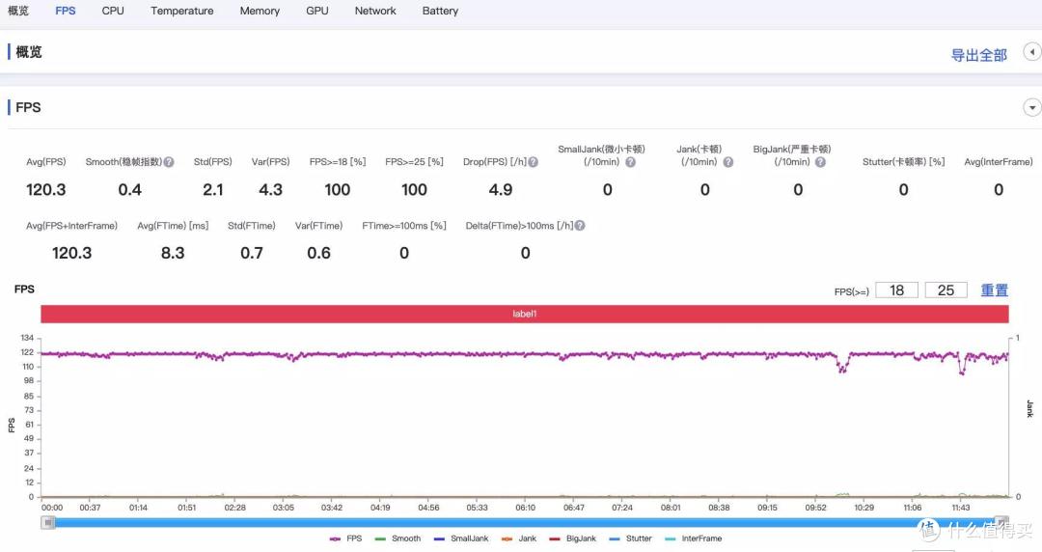
Task: Toggle the FPS legend series
Action: click(345, 538)
